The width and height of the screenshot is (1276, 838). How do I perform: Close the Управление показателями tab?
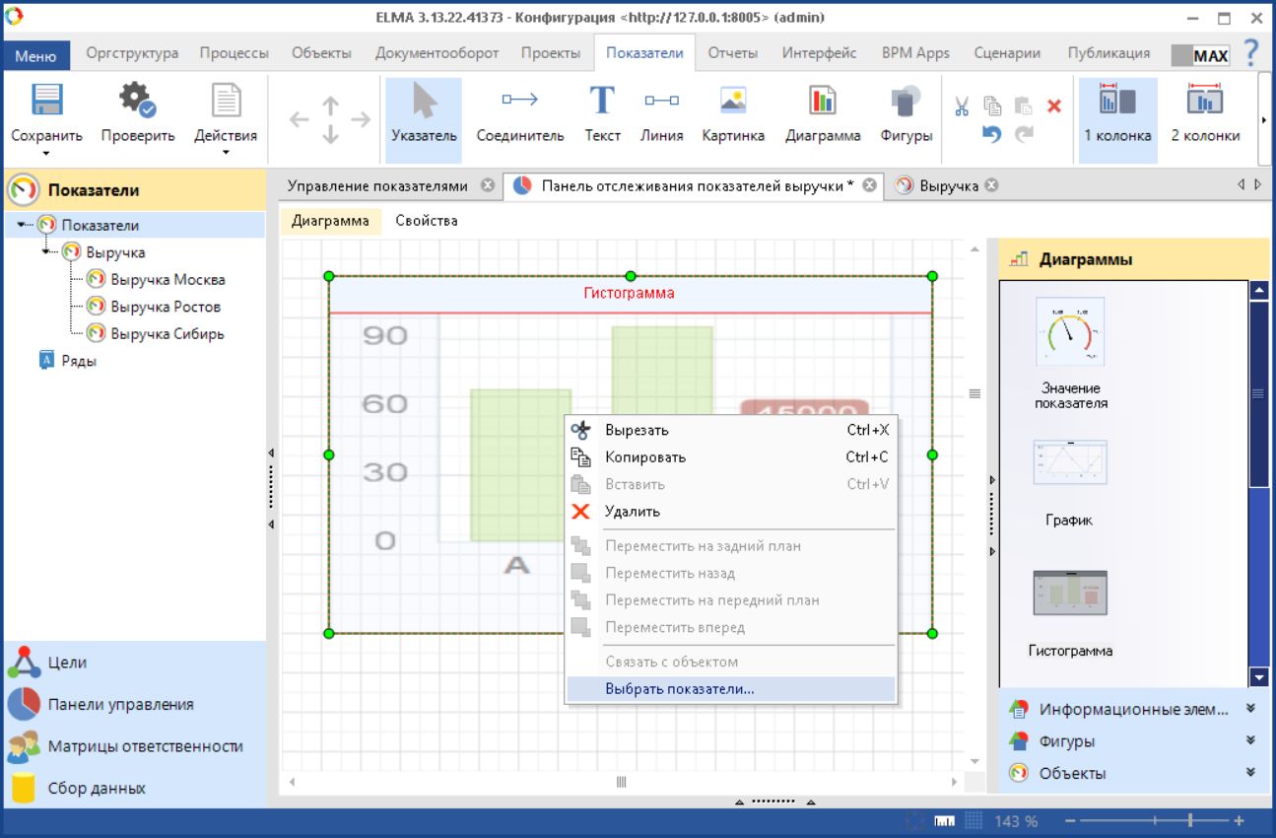(x=487, y=185)
